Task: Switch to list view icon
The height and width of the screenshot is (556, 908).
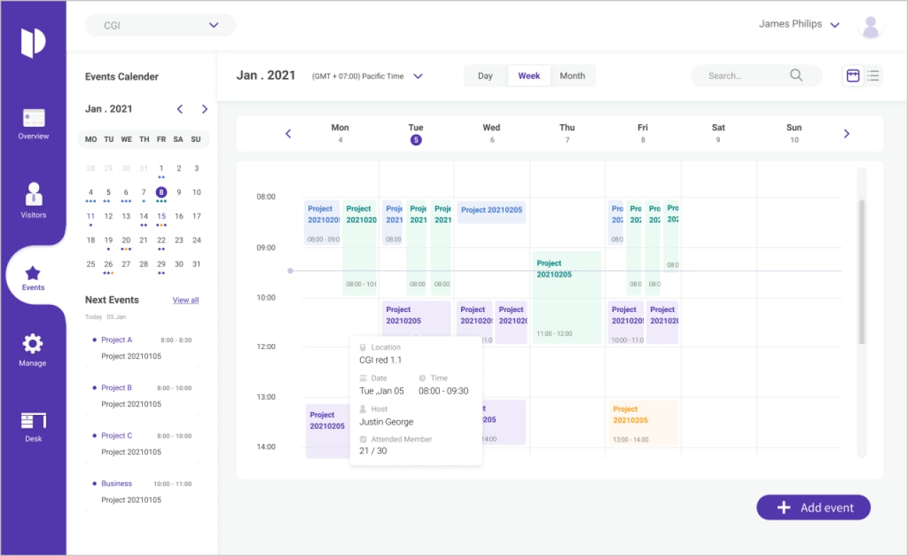Action: point(873,75)
